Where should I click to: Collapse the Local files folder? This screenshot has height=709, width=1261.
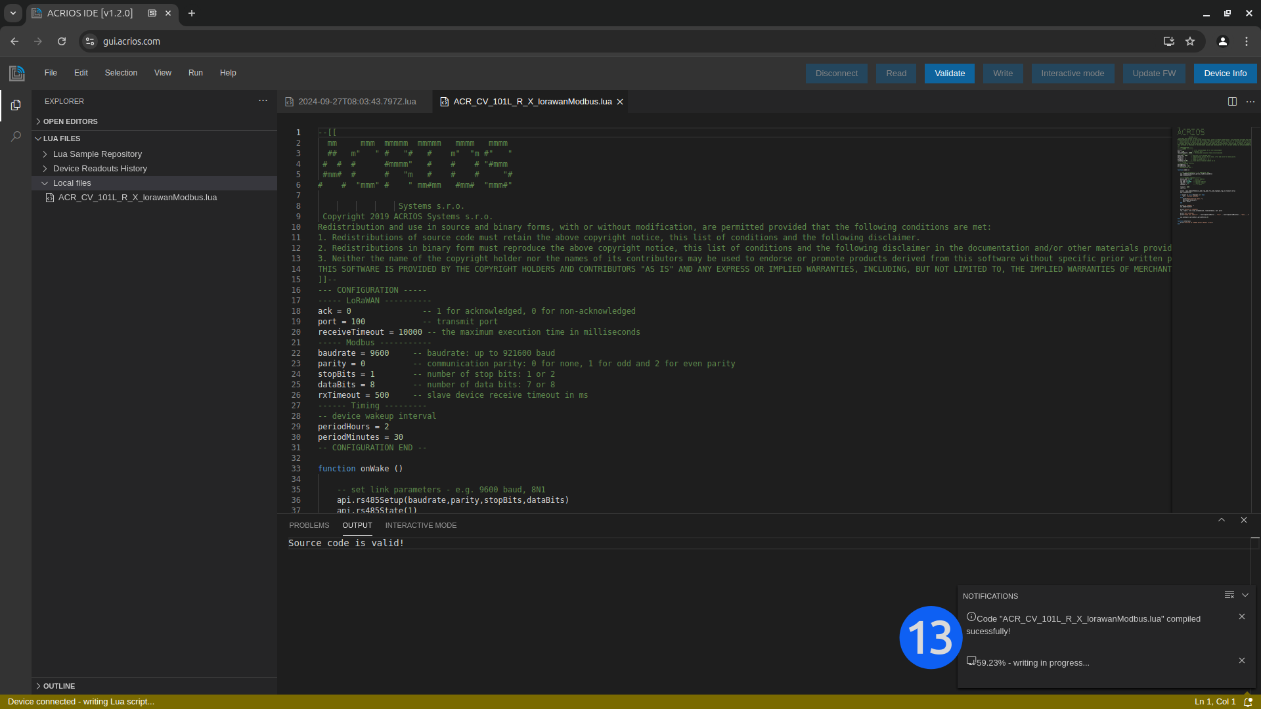(x=72, y=183)
